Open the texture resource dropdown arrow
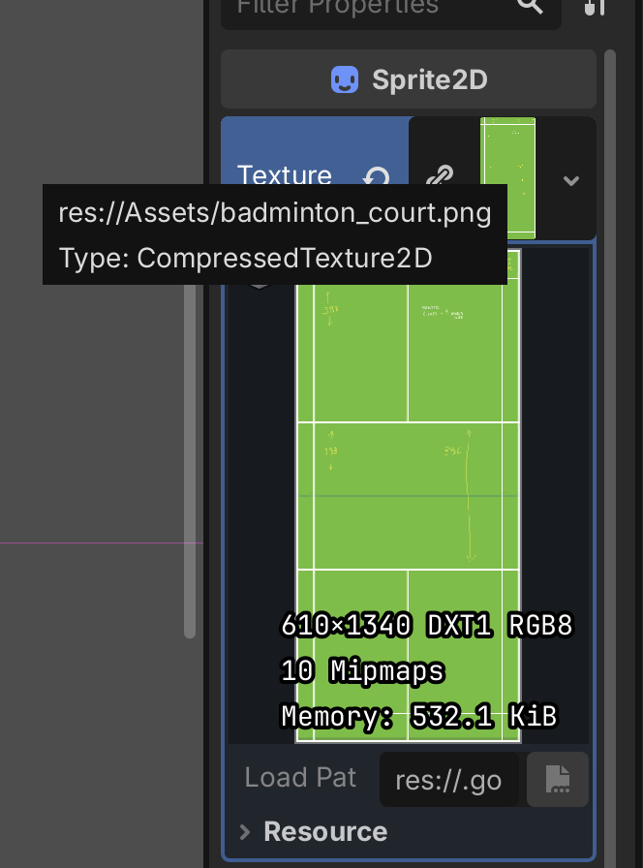Image resolution: width=643 pixels, height=868 pixels. coord(571,180)
